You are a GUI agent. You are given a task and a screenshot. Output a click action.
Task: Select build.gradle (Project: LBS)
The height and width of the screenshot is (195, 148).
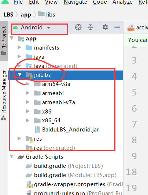coord(66,166)
